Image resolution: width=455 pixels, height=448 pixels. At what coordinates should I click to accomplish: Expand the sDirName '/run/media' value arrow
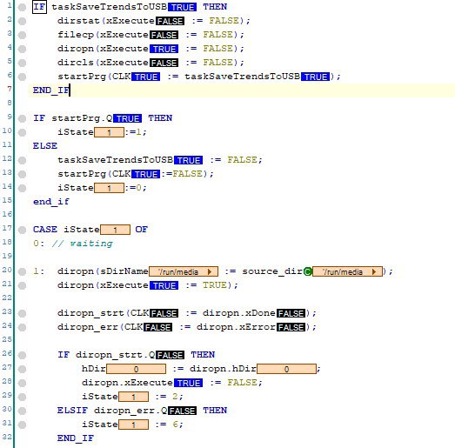210,272
